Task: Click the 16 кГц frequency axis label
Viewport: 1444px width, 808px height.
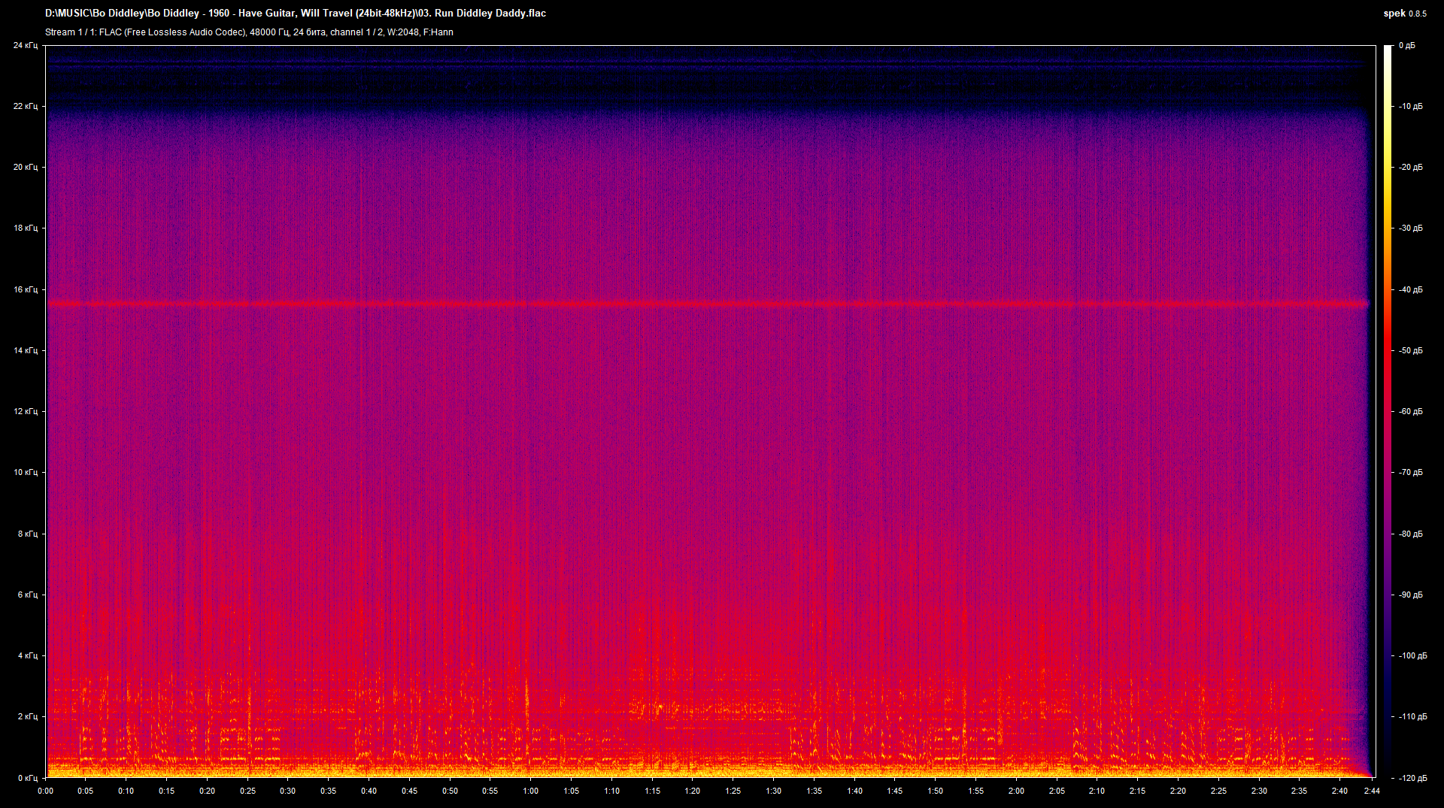Action: pyautogui.click(x=25, y=289)
